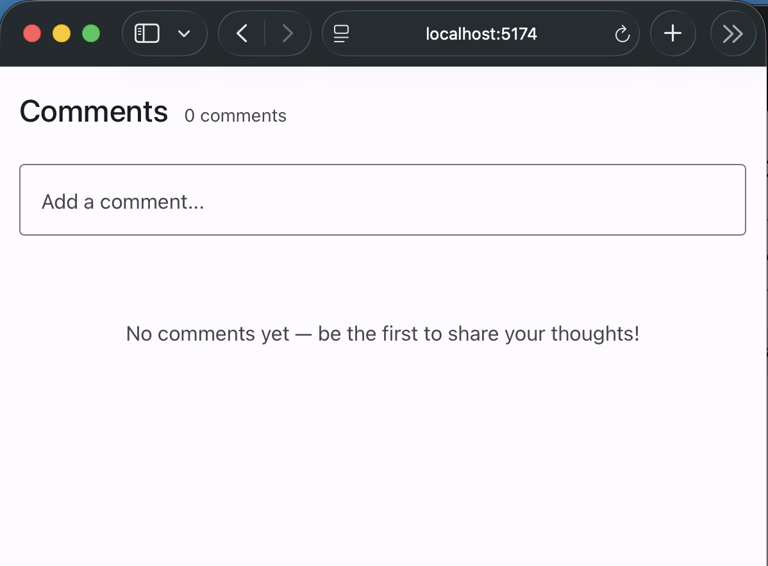Close the browser window with red button
Viewport: 768px width, 566px height.
click(32, 33)
